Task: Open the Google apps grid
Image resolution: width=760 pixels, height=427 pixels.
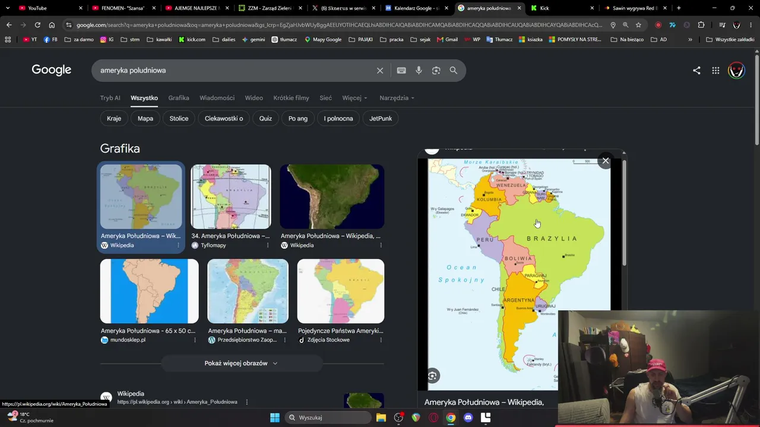Action: tap(715, 71)
